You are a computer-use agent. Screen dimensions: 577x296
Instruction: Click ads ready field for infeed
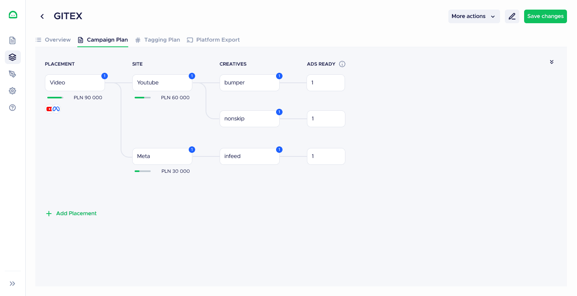click(x=326, y=156)
